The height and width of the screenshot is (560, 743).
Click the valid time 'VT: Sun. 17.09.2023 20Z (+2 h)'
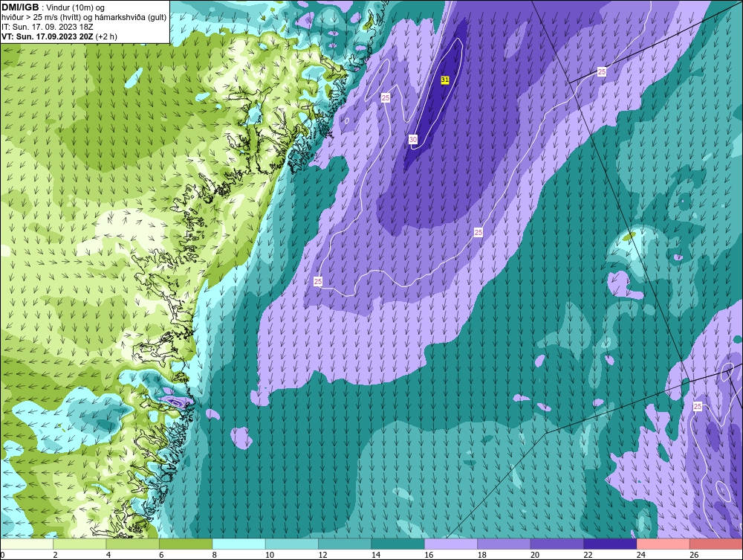[x=59, y=36]
